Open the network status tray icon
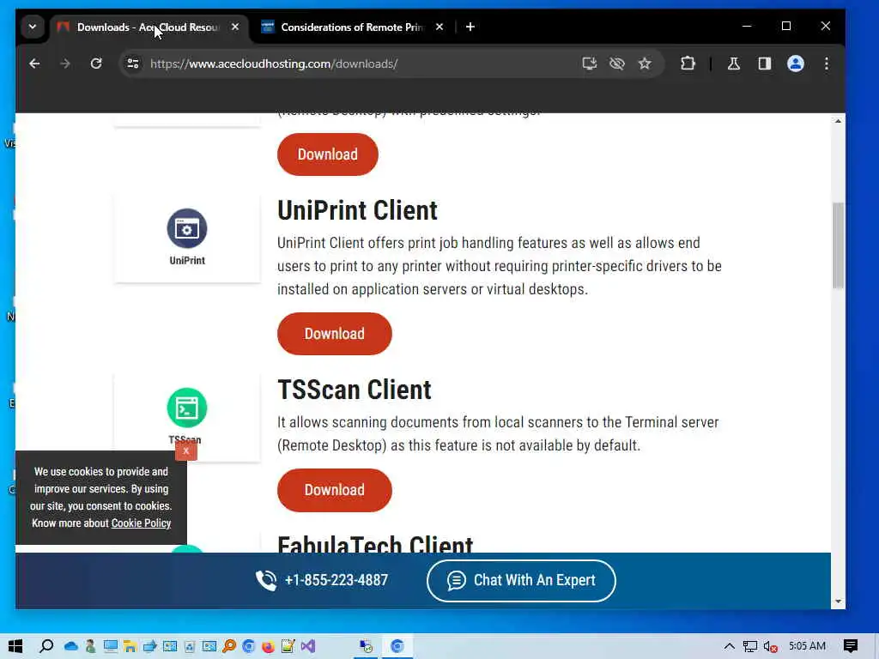The height and width of the screenshot is (659, 879). (x=750, y=646)
